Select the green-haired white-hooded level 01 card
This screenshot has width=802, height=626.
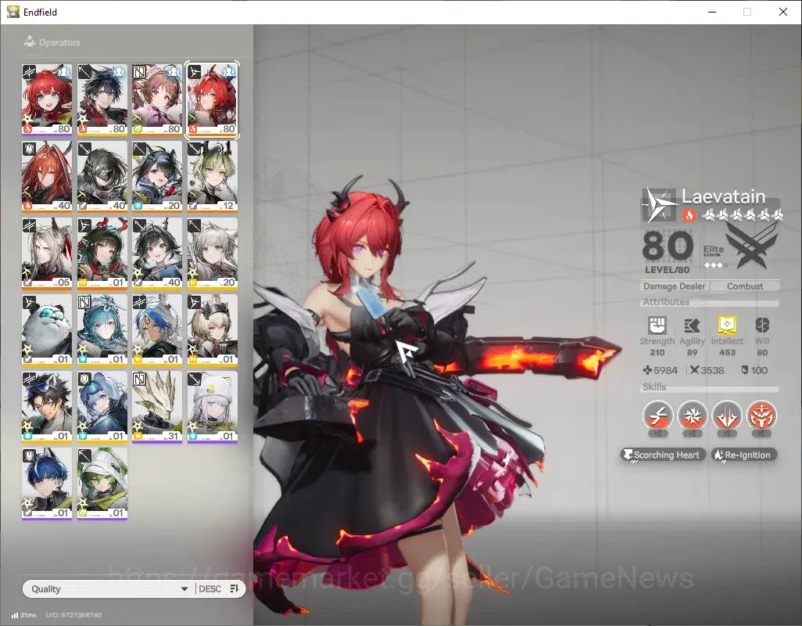click(x=102, y=483)
